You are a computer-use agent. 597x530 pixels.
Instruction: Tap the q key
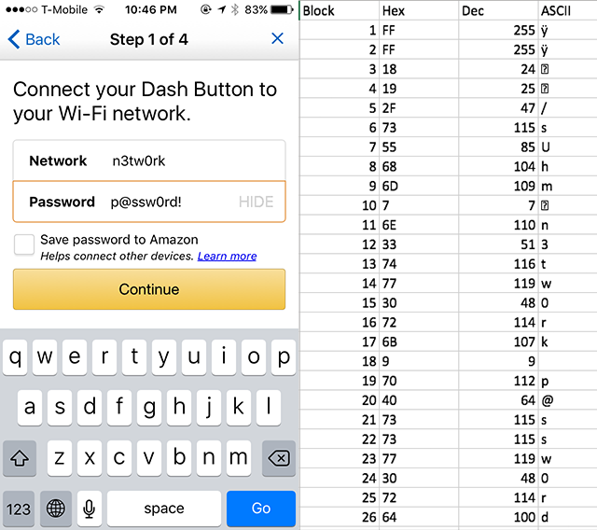15,357
